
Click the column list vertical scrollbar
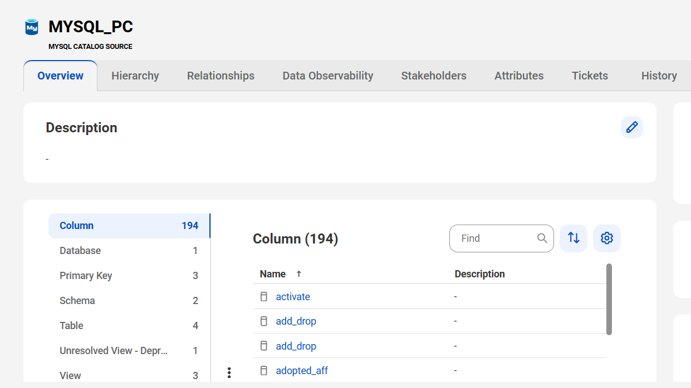pos(609,299)
